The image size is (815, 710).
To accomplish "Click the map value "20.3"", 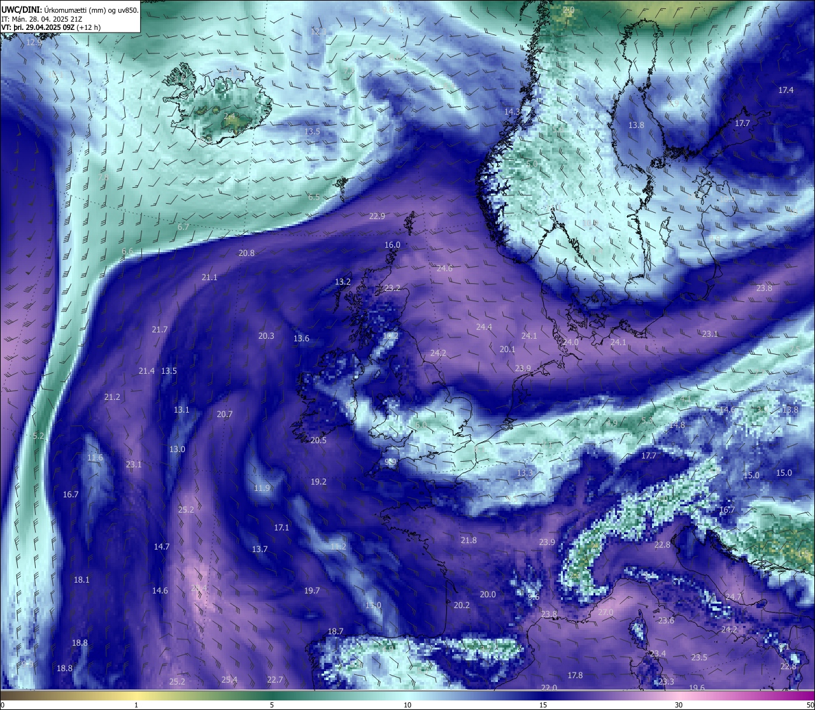I will click(266, 336).
